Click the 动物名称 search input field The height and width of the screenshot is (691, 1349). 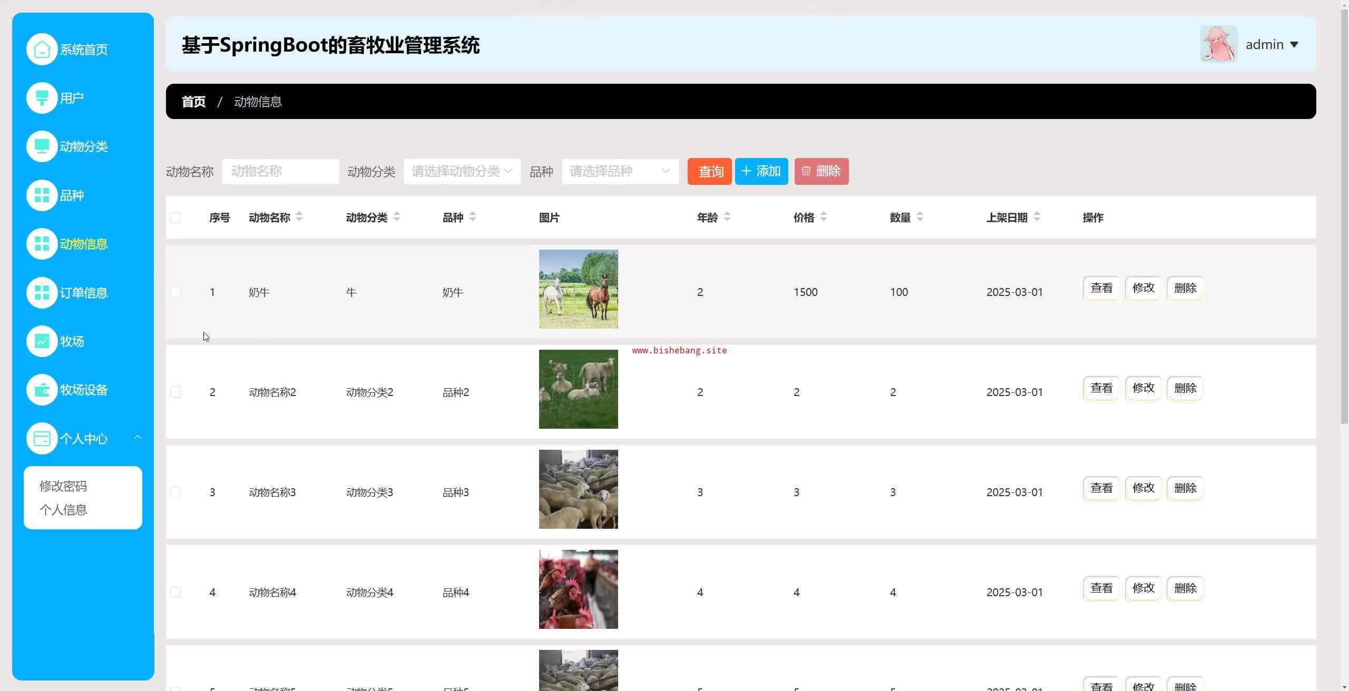click(280, 171)
